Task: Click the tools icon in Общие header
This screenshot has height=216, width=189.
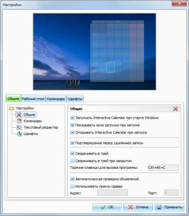Action: (x=175, y=109)
